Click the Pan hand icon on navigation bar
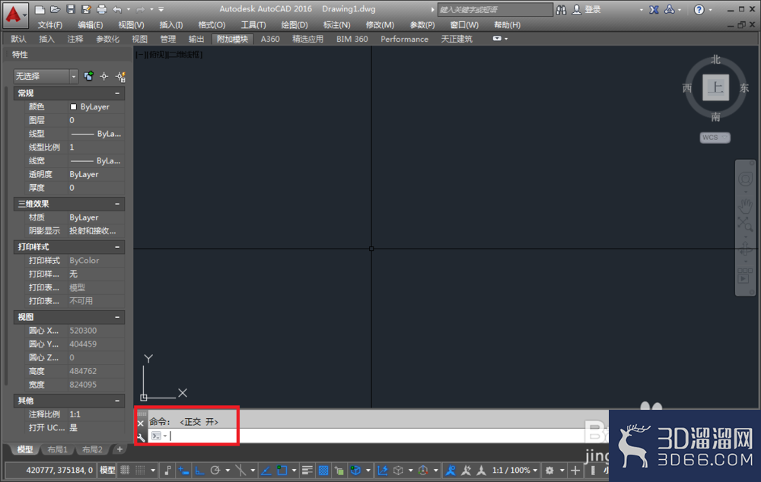The width and height of the screenshot is (761, 482). pos(745,205)
